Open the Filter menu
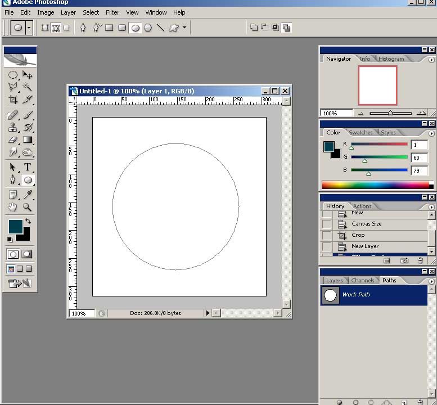 [x=112, y=12]
